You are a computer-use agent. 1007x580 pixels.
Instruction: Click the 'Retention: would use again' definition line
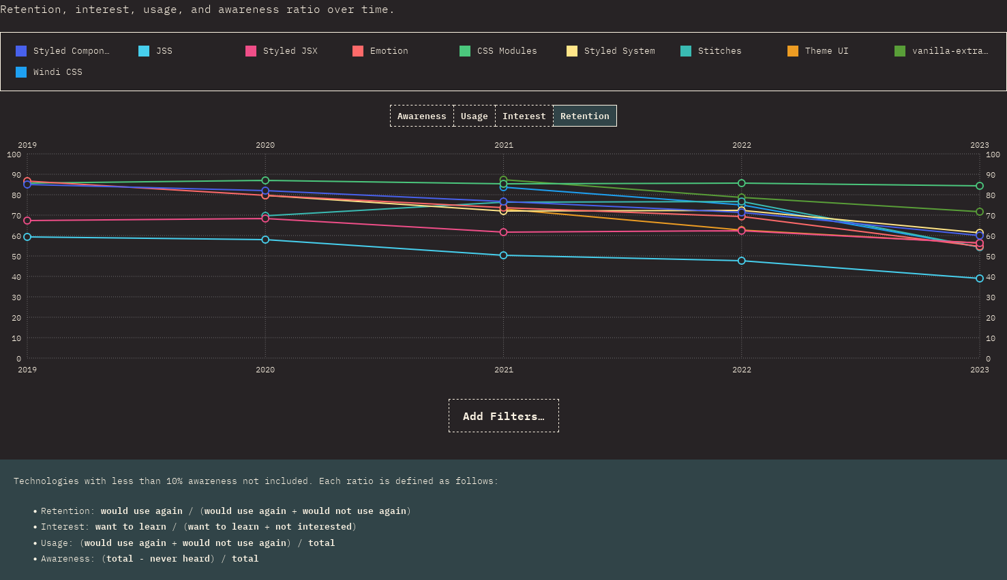coord(226,511)
